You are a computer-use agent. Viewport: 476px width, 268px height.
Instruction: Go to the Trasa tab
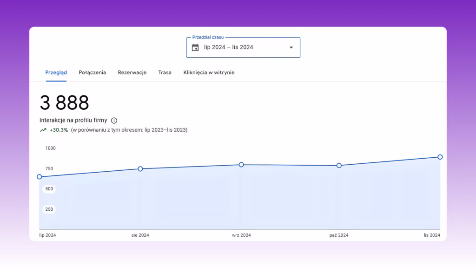165,73
